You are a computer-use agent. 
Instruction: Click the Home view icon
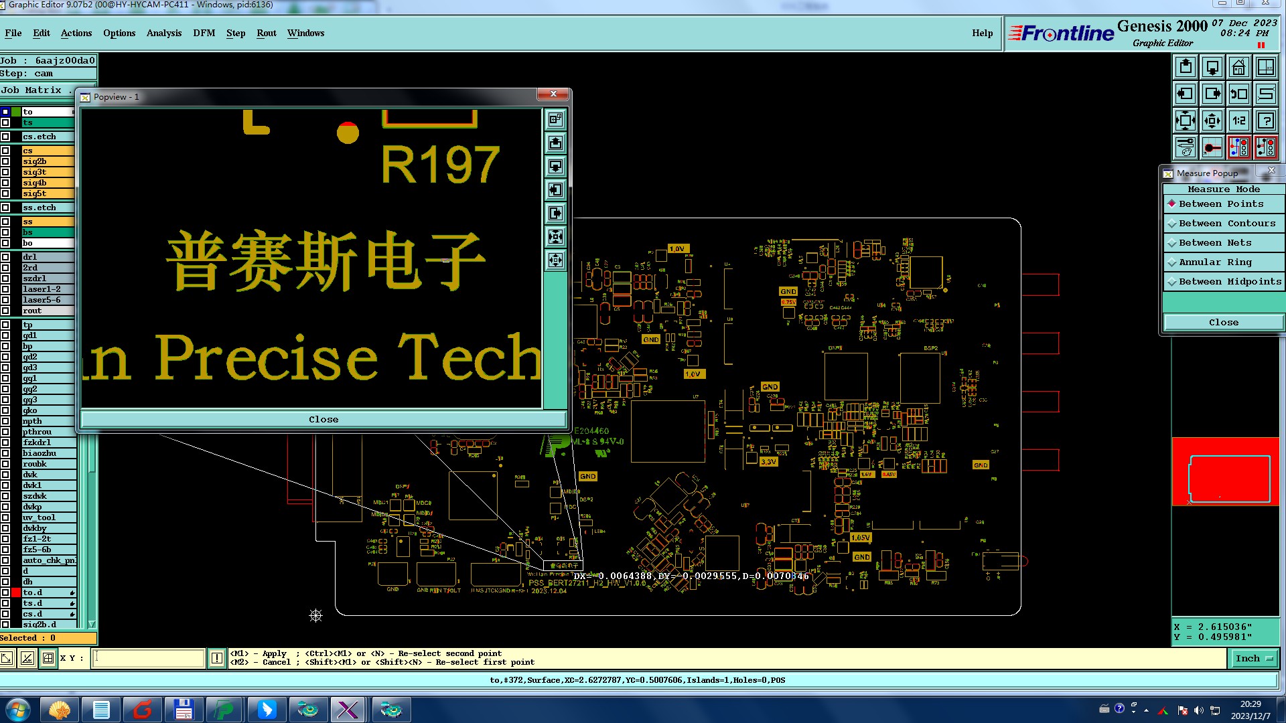1238,68
